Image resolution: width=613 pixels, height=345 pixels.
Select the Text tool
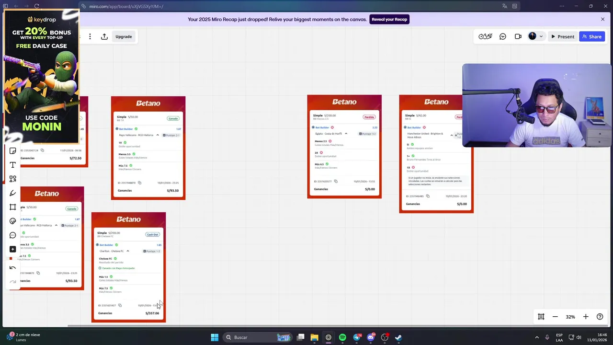13,165
